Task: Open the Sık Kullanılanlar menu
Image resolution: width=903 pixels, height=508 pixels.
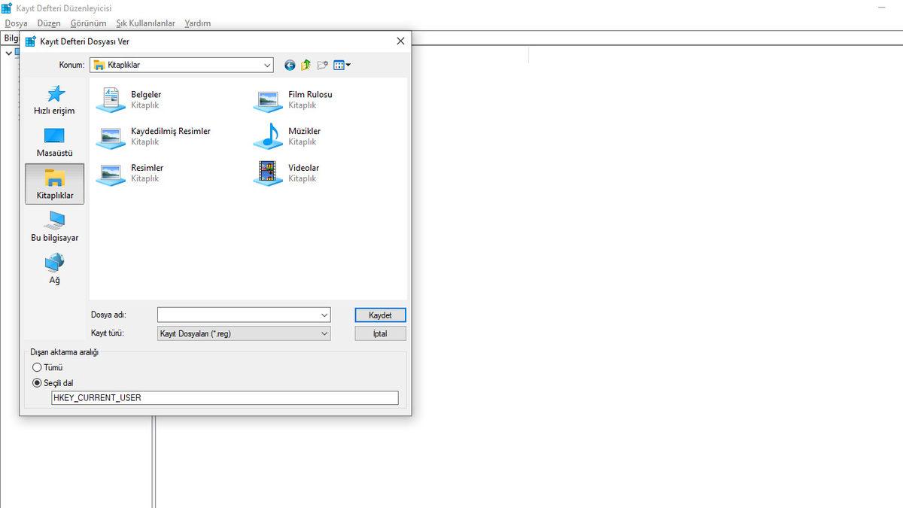Action: 145,23
